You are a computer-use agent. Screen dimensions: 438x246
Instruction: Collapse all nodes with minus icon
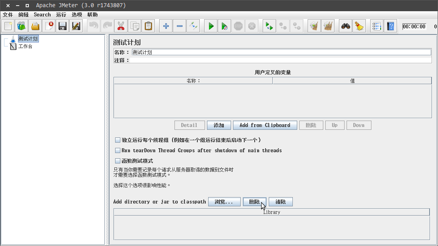(180, 26)
